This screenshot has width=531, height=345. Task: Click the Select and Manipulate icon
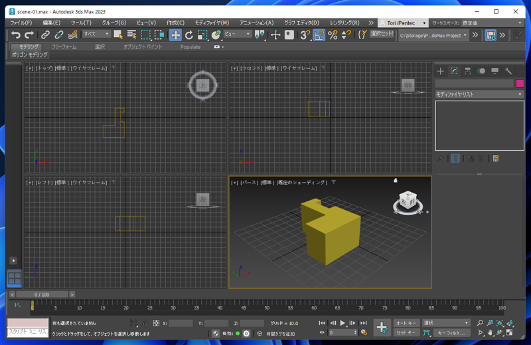pos(275,35)
